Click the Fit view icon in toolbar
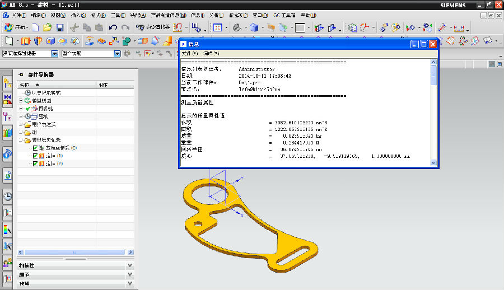 (x=217, y=27)
